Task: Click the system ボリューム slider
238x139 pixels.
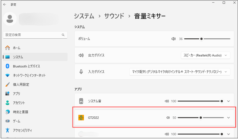Action: pyautogui.click(x=207, y=39)
